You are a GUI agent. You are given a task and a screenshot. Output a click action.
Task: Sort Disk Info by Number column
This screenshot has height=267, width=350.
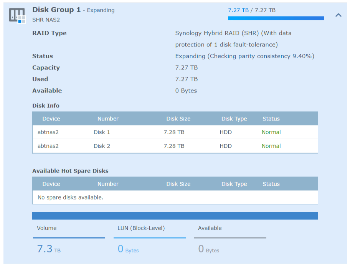click(108, 119)
